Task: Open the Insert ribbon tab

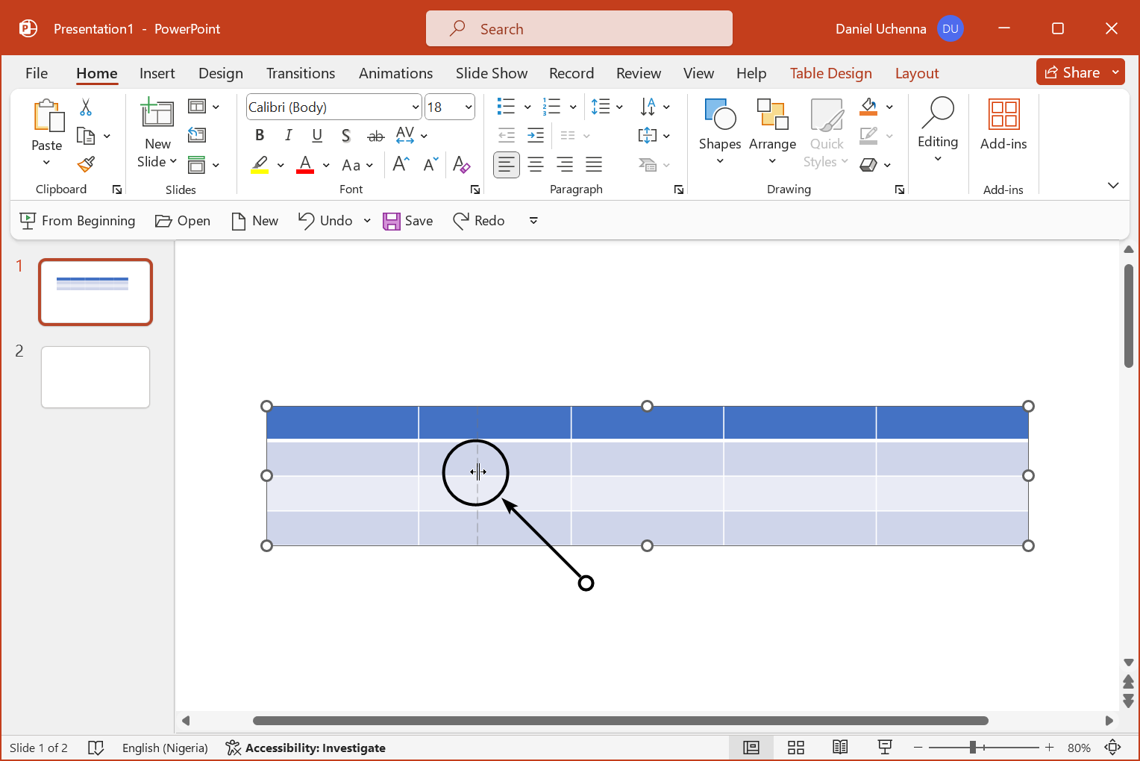Action: click(157, 72)
